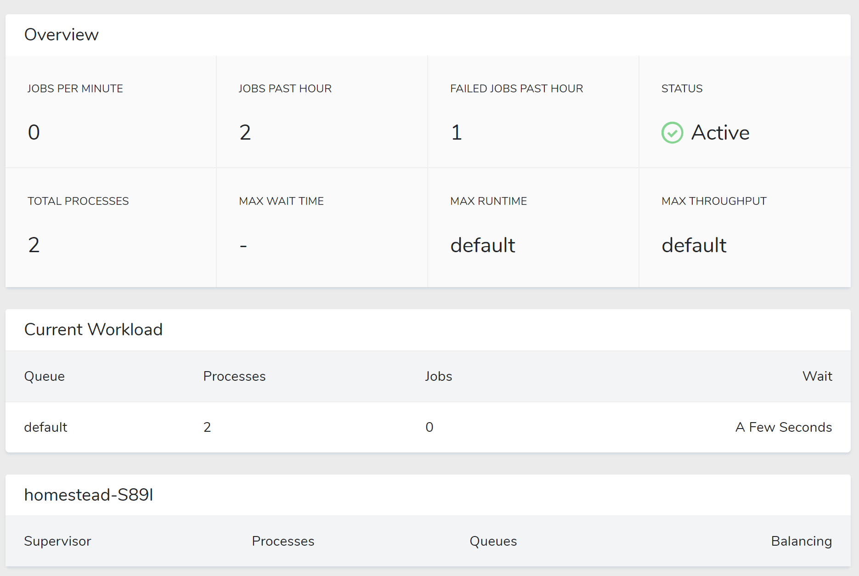
Task: Select the Overview panel heading
Action: [61, 35]
